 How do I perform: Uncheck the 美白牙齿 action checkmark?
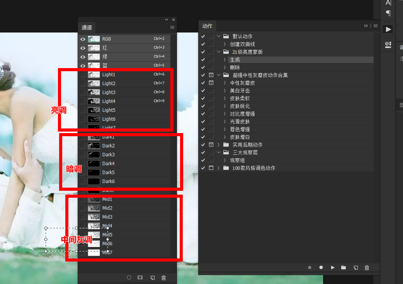pyautogui.click(x=202, y=90)
